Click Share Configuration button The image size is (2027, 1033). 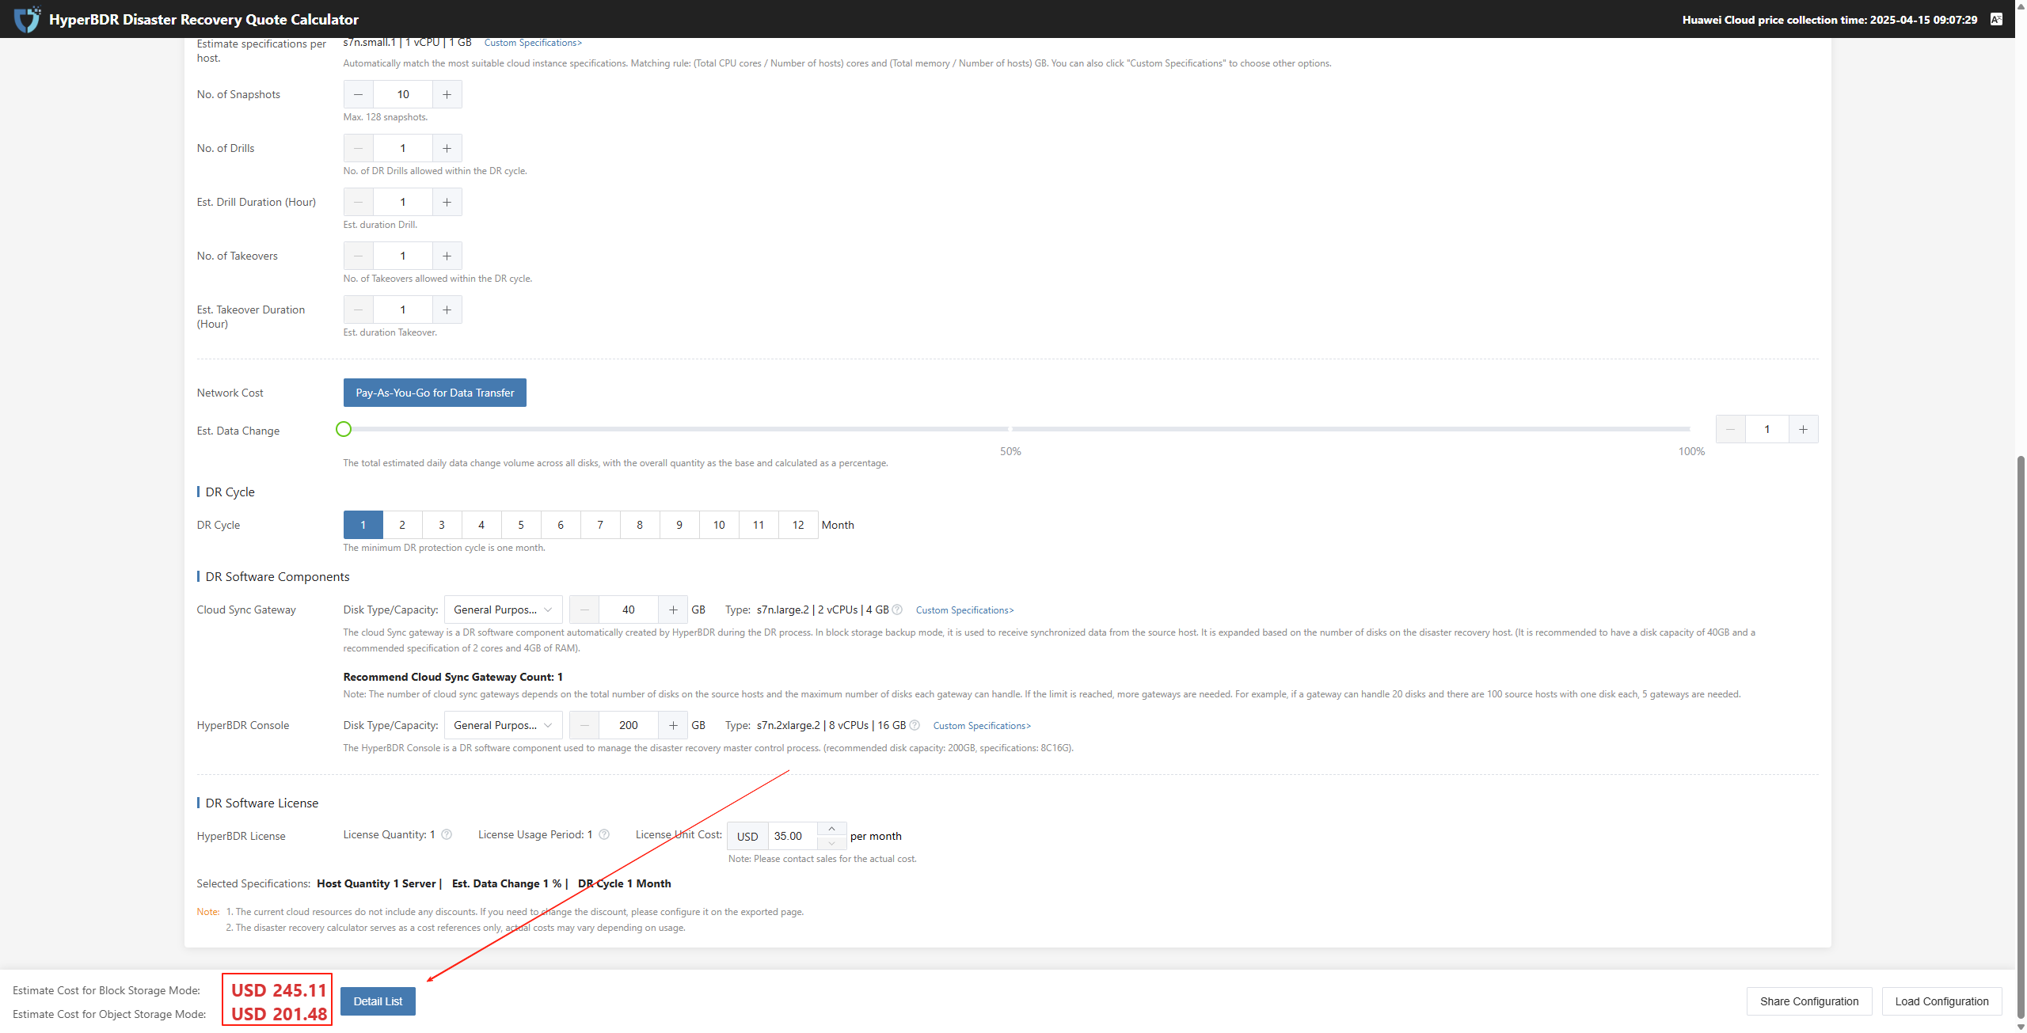point(1809,1001)
